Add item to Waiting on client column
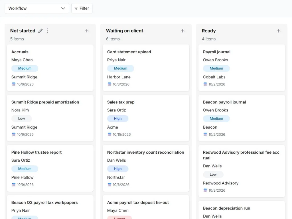 pyautogui.click(x=182, y=31)
